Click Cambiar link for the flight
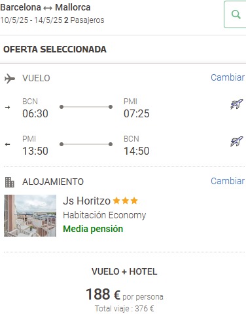246x314 pixels. (x=228, y=77)
